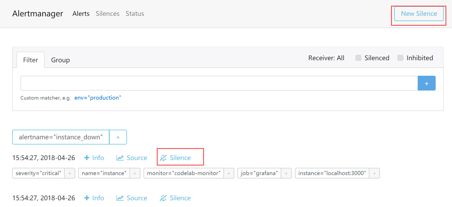Click the blue plus add-filter button
The height and width of the screenshot is (207, 452).
426,83
